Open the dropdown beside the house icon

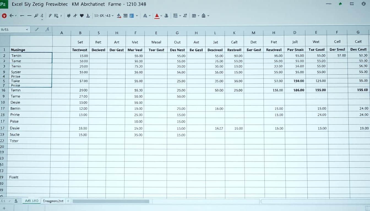(208, 16)
